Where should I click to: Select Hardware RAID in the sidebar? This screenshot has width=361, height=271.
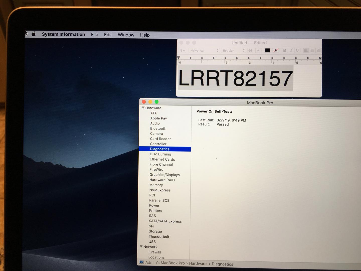pyautogui.click(x=162, y=180)
